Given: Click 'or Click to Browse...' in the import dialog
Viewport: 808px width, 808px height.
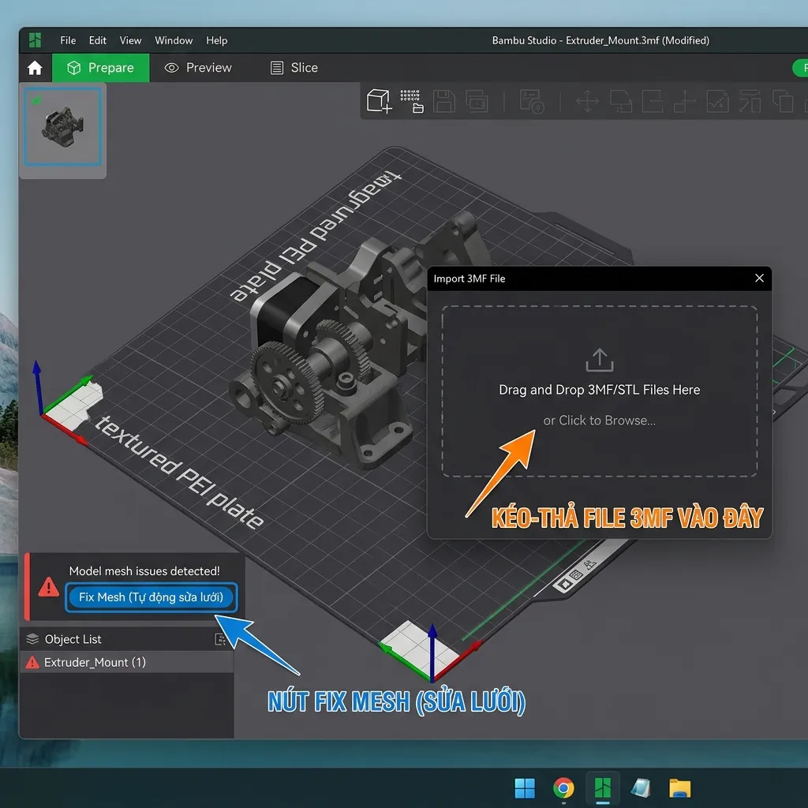Looking at the screenshot, I should [x=600, y=421].
